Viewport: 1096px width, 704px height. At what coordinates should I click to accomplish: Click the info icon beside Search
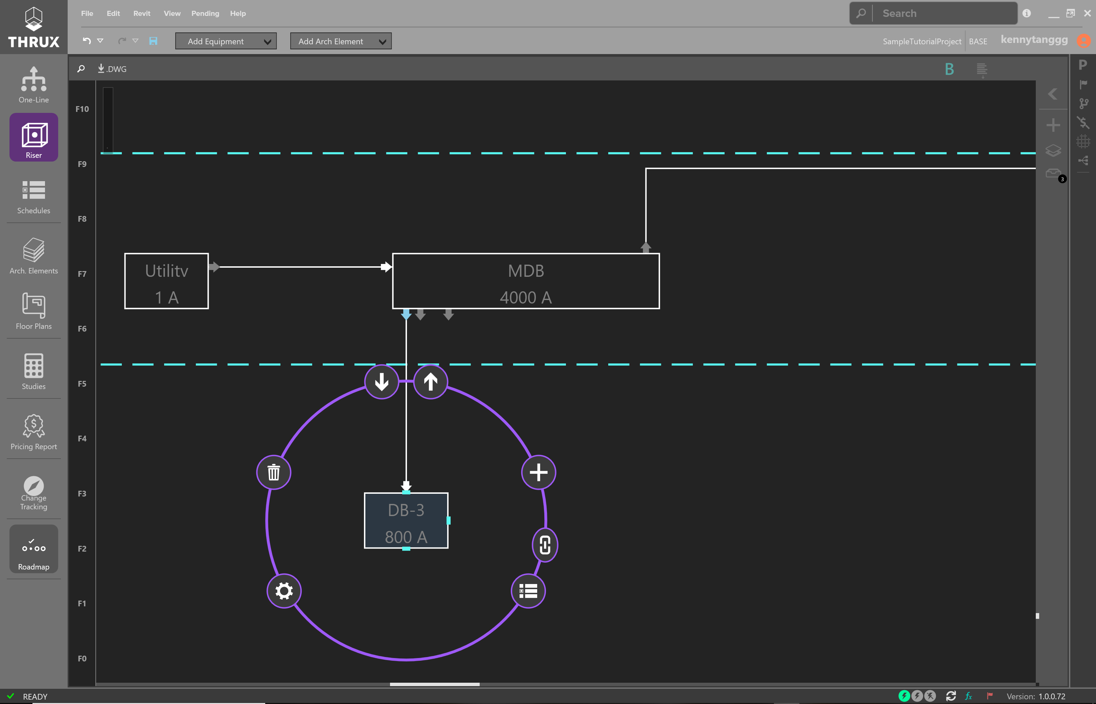click(1026, 13)
